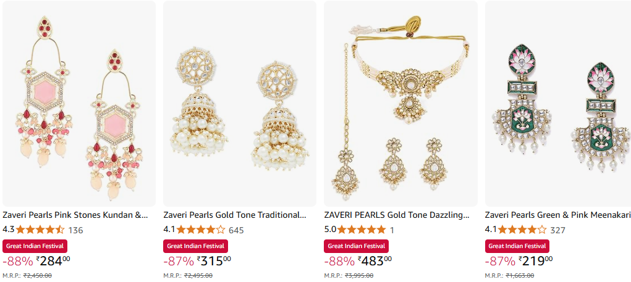Click the 'Zaveri Pearls Pink Stones Kundan' title
631x282 pixels.
[75, 215]
